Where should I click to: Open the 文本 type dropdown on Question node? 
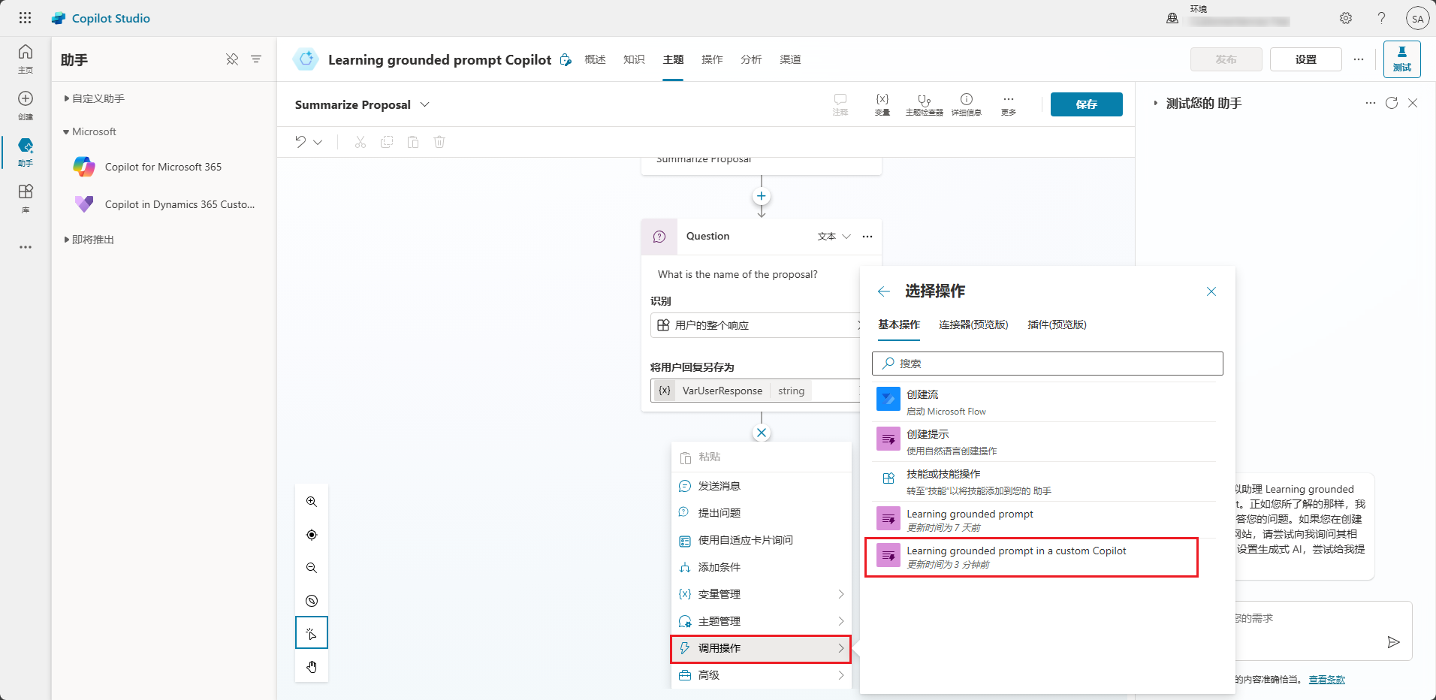[x=834, y=237]
